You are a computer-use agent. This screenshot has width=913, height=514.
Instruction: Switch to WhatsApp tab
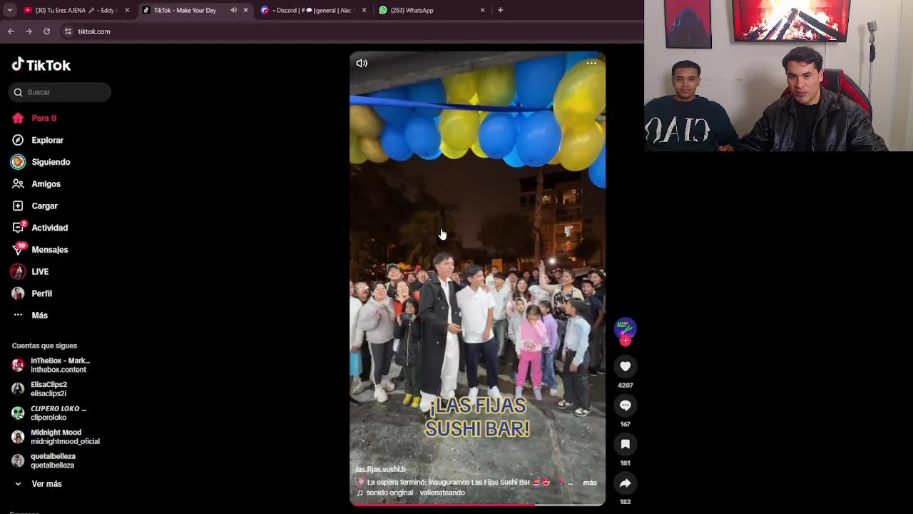pos(432,11)
